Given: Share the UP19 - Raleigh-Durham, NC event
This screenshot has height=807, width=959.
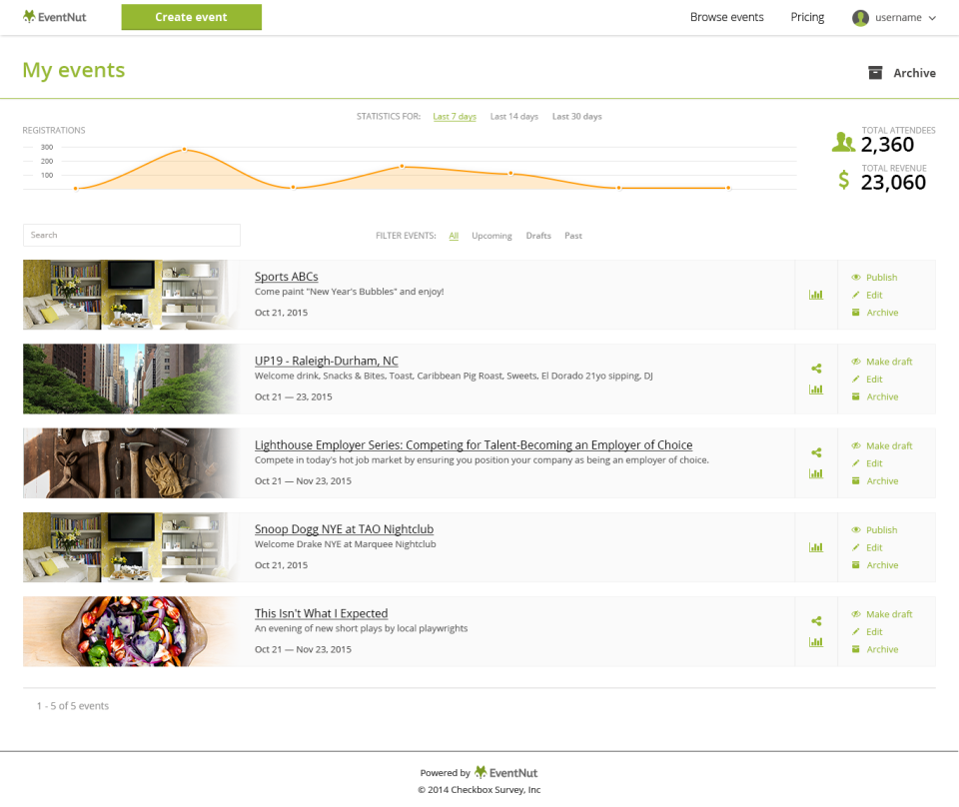Looking at the screenshot, I should tap(816, 368).
